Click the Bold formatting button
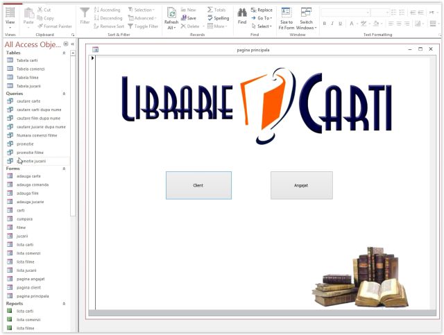The height and width of the screenshot is (335, 444). click(325, 24)
